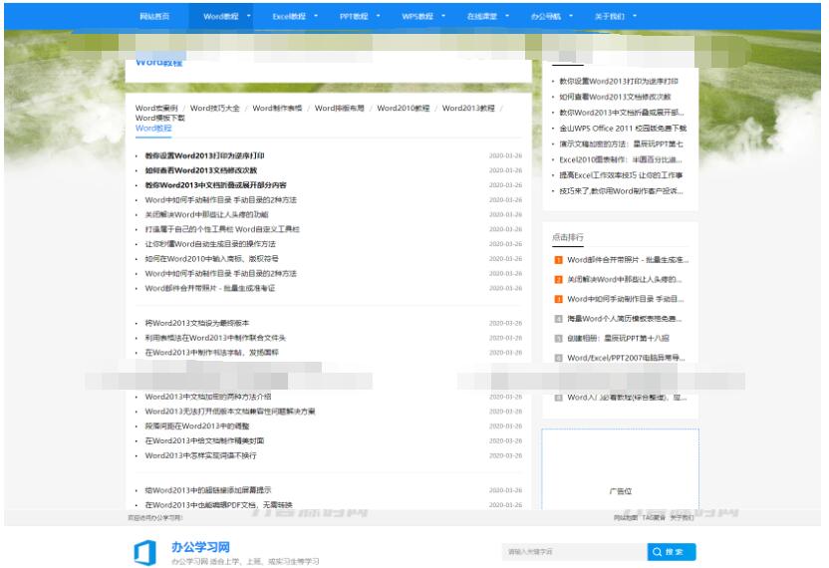Click gray rank badge beside 创建相册

[558, 339]
